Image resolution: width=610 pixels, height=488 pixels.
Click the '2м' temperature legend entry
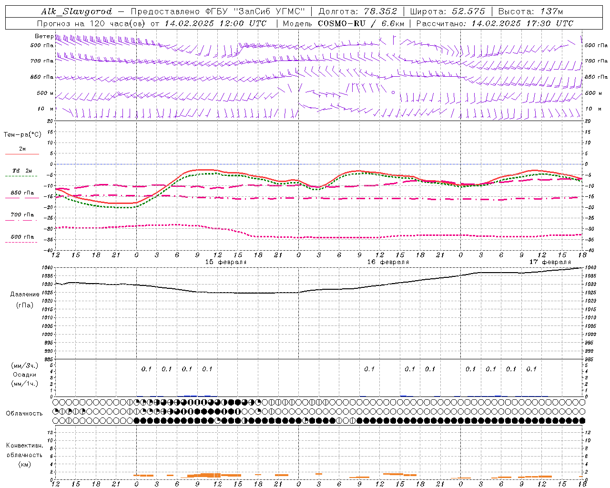coord(22,149)
